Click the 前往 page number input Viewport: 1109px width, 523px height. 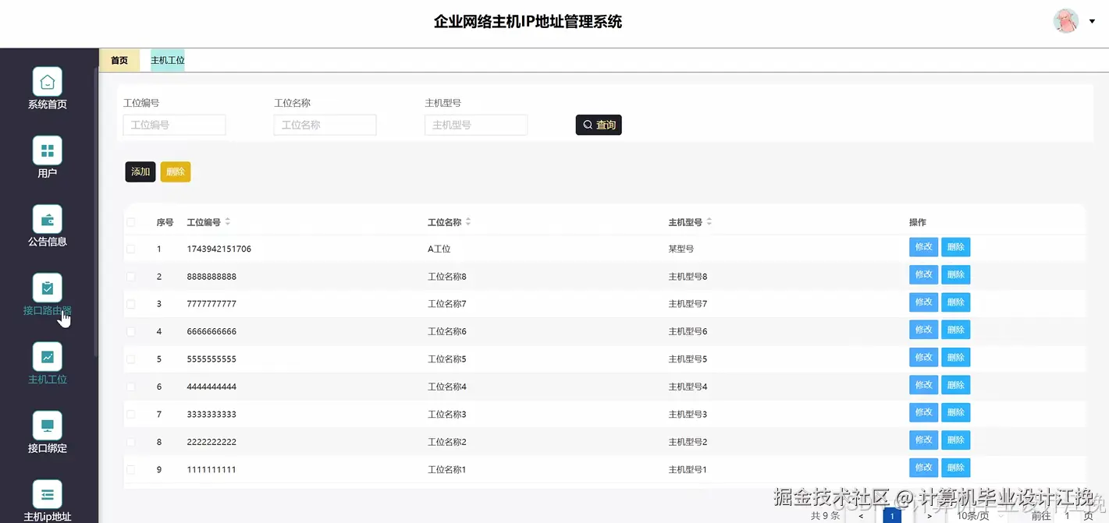click(x=1068, y=516)
